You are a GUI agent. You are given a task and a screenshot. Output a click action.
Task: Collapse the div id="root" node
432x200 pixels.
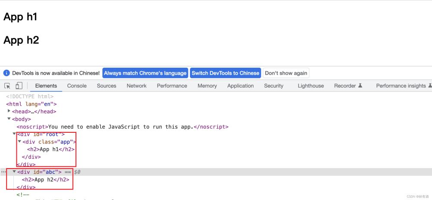point(14,134)
